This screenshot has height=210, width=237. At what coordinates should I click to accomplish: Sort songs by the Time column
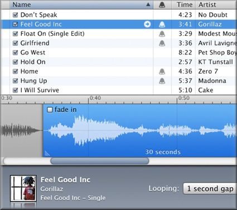[183, 4]
